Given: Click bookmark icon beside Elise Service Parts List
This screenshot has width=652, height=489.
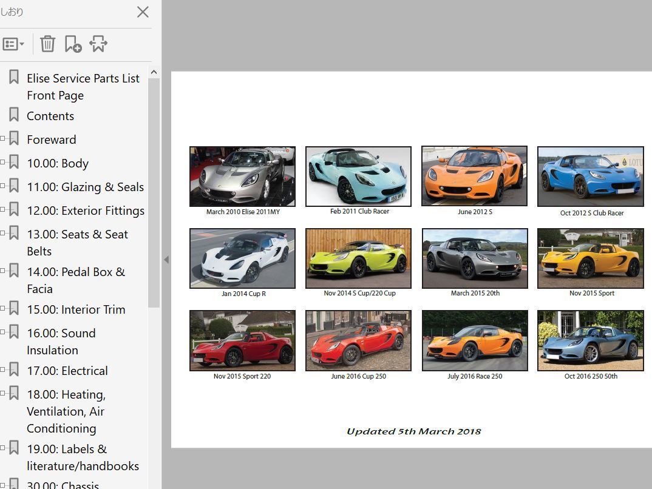Looking at the screenshot, I should point(14,76).
